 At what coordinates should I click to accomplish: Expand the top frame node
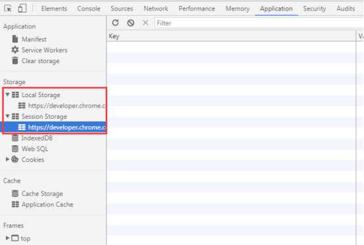[x=7, y=238]
